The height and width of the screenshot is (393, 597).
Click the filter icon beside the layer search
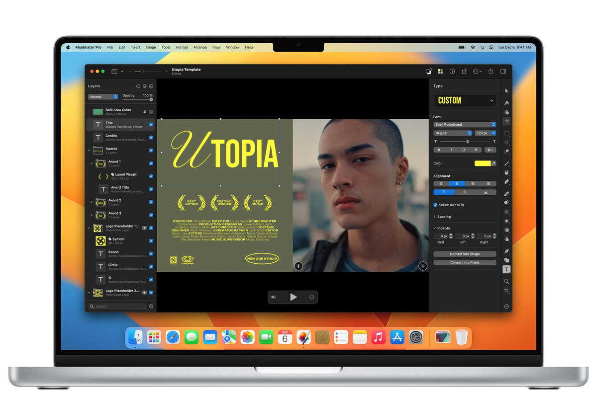(x=151, y=306)
